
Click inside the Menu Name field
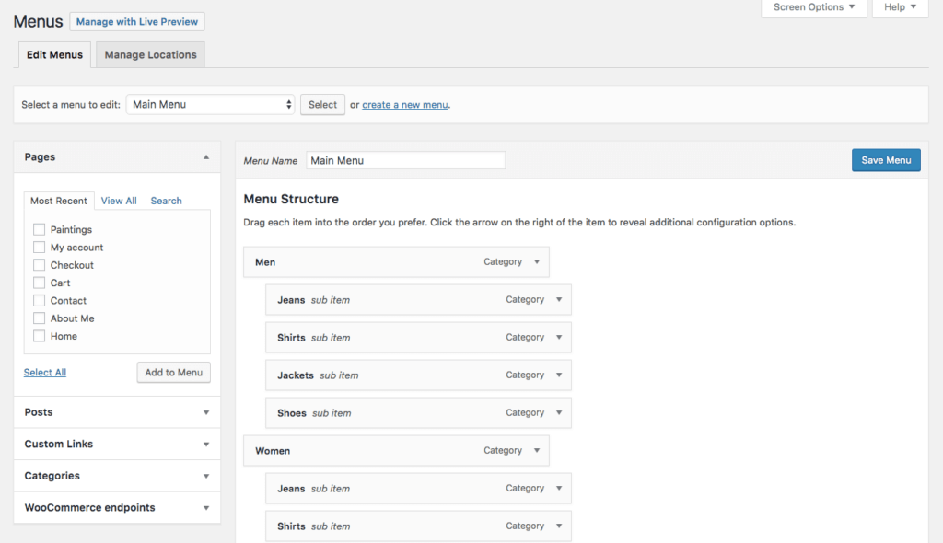click(405, 159)
